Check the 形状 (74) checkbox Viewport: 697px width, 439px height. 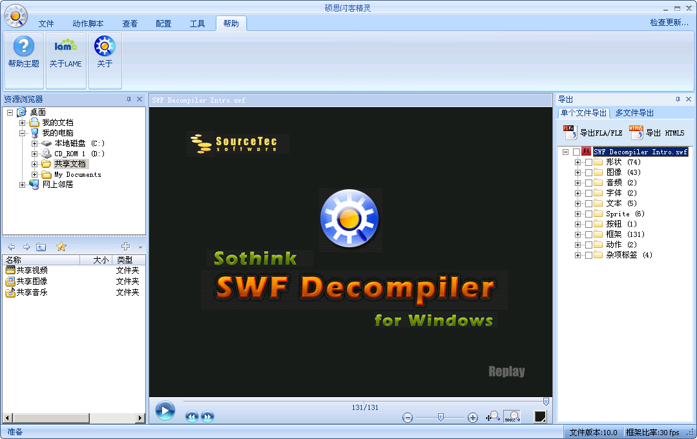[588, 162]
